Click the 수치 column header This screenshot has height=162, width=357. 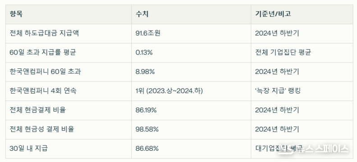[x=142, y=14]
